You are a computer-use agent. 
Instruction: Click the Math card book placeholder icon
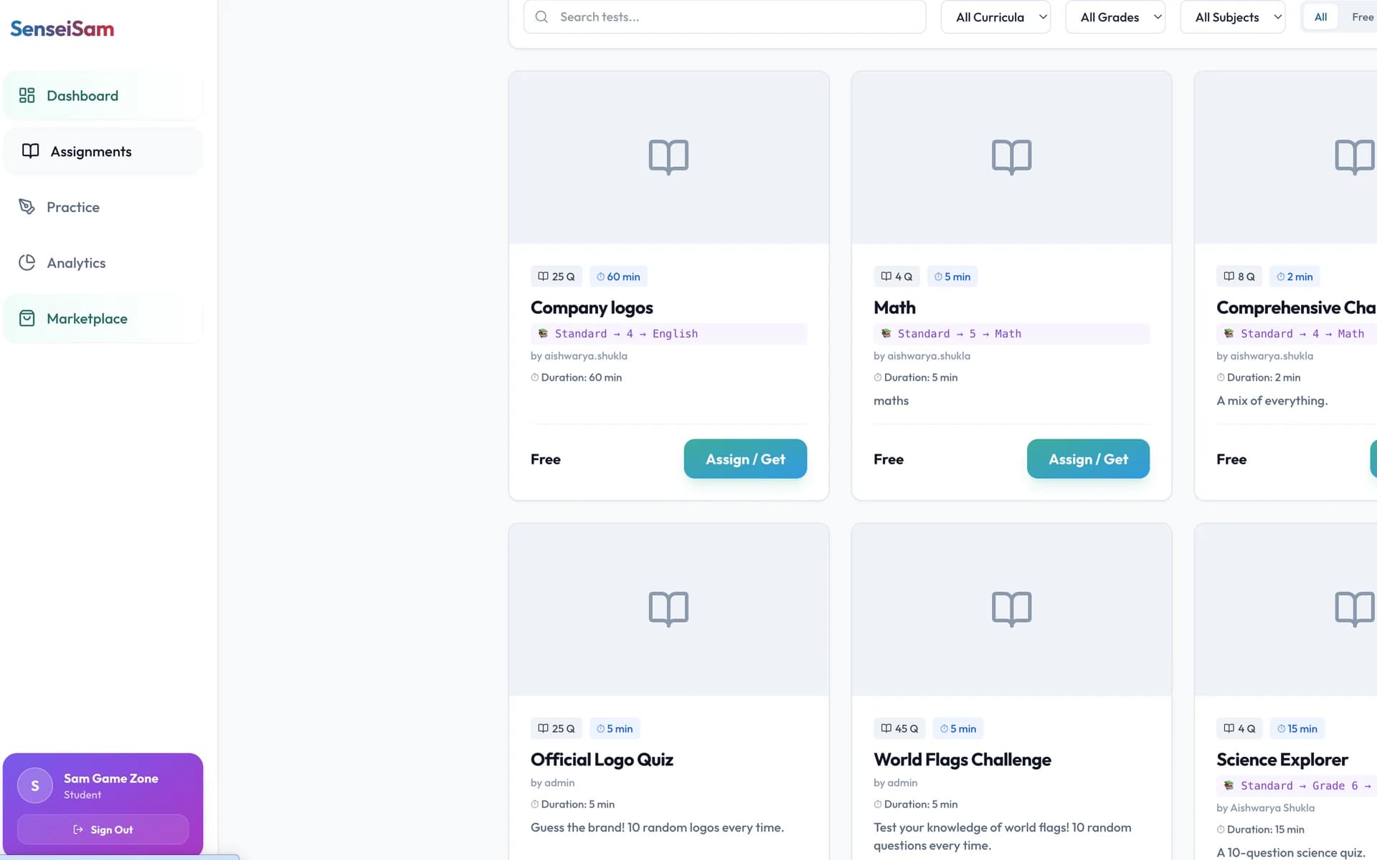point(1011,157)
